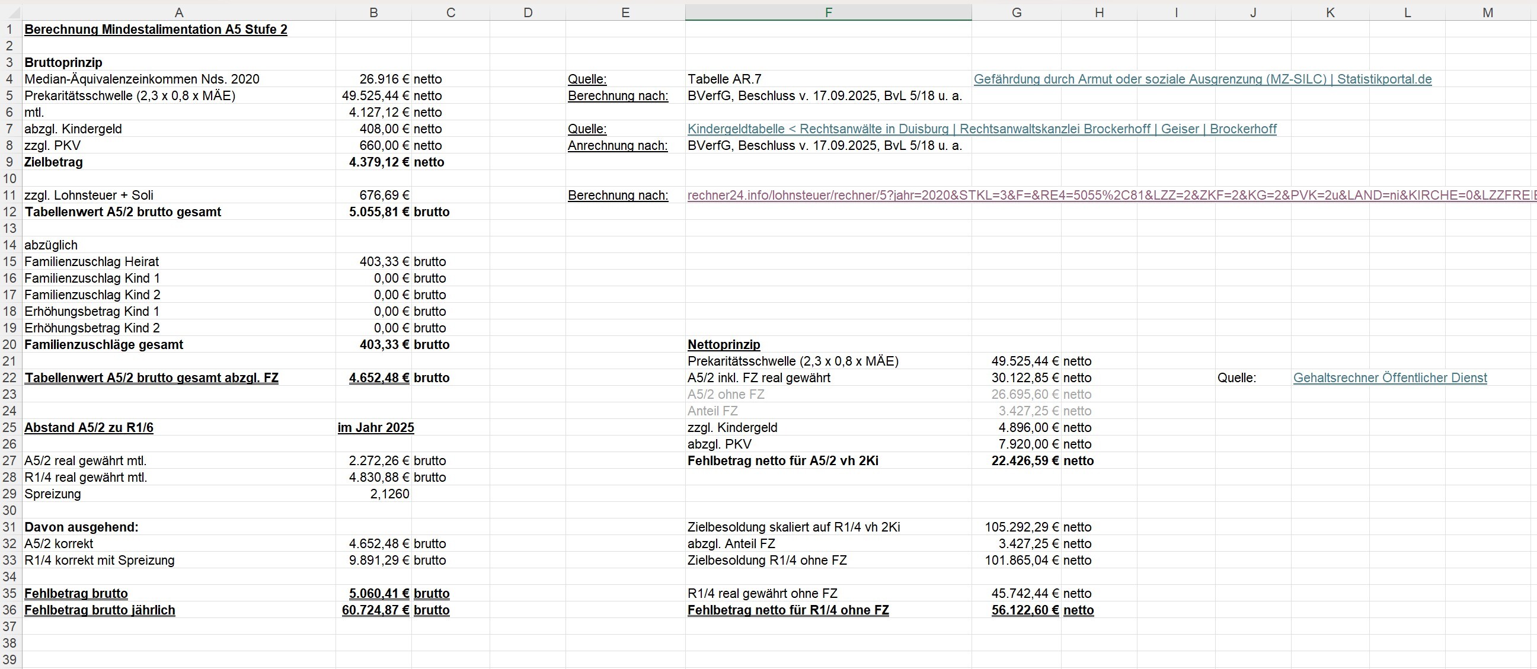Select the Fehlbetrag netto für R1/4 amount
Screen dimensions: 1537x669
(1017, 610)
